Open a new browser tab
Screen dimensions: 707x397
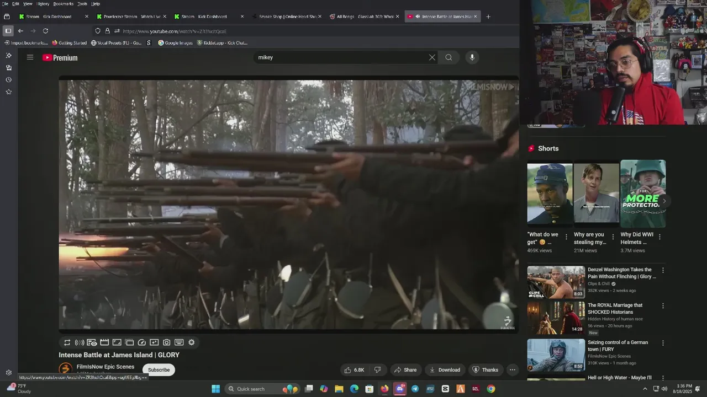tap(488, 17)
